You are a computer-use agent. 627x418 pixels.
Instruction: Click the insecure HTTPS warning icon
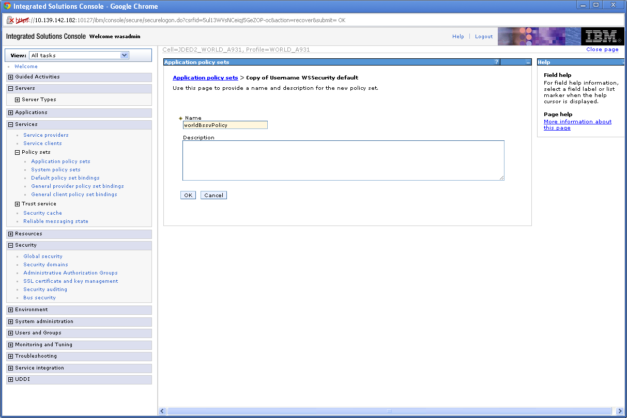(x=10, y=20)
